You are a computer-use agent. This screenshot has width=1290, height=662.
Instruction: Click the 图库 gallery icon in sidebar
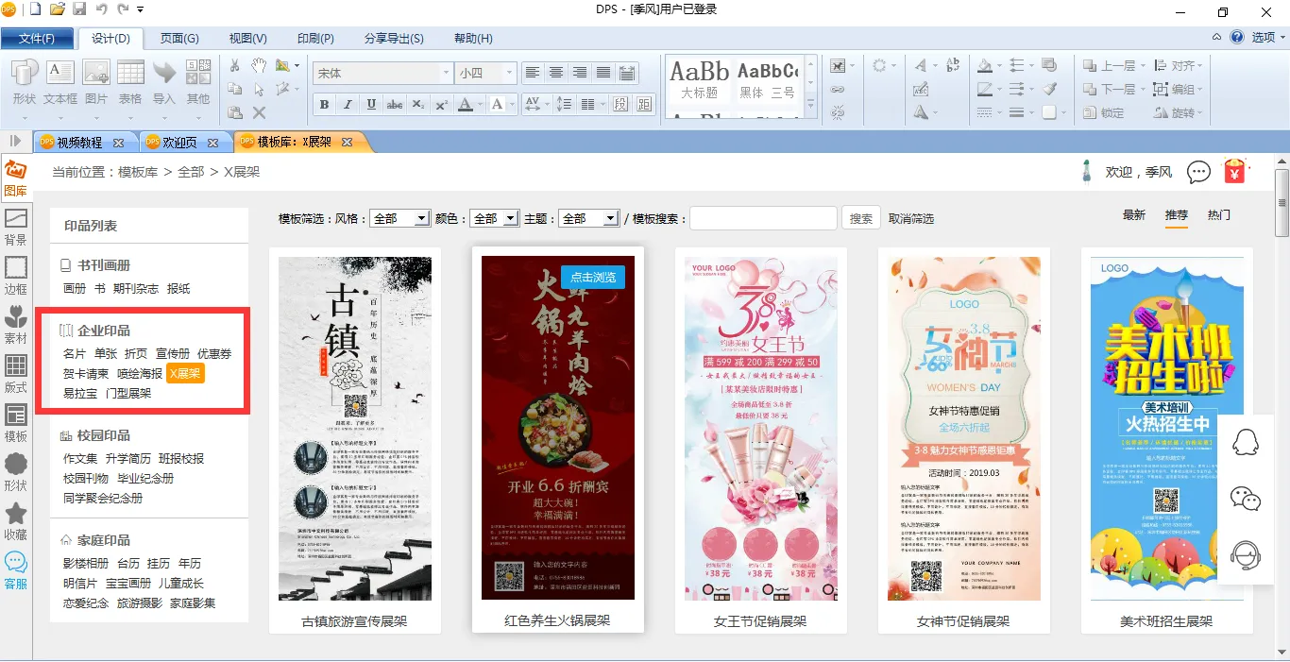point(15,177)
